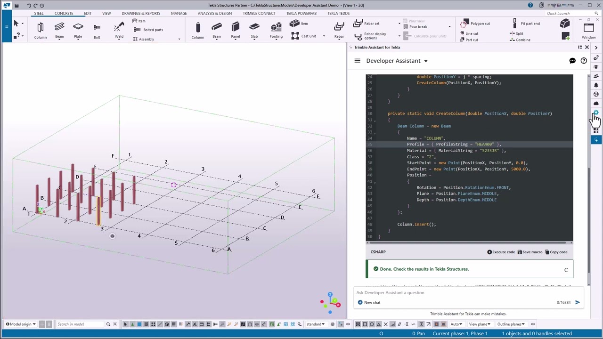Select the concrete Column tool
Viewport: 603px width, 339px height.
(198, 30)
